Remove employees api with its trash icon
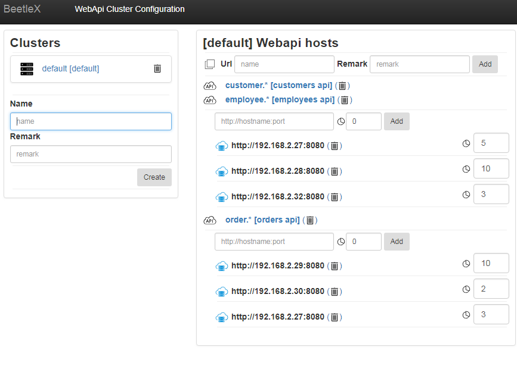 pyautogui.click(x=345, y=100)
